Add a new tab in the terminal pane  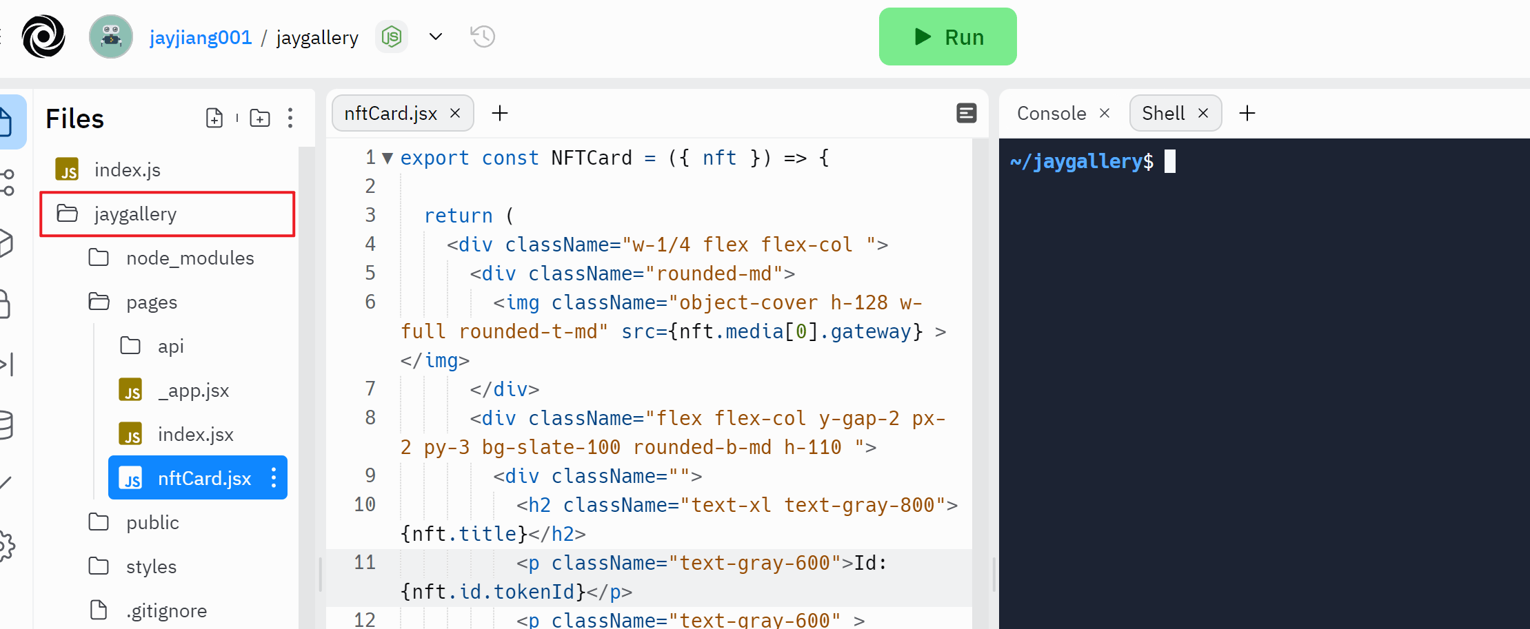pos(1247,113)
